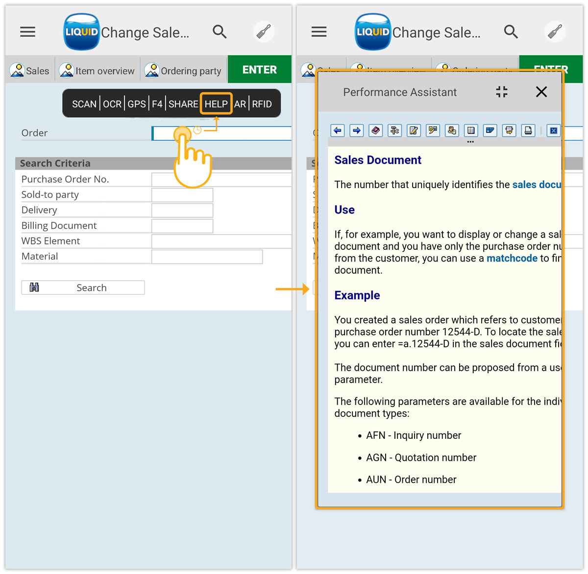Click the Search button with binoculars
588x574 pixels.
pyautogui.click(x=83, y=287)
